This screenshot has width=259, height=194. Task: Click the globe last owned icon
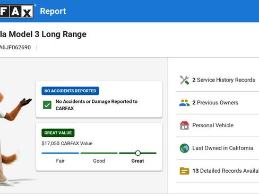click(x=184, y=148)
